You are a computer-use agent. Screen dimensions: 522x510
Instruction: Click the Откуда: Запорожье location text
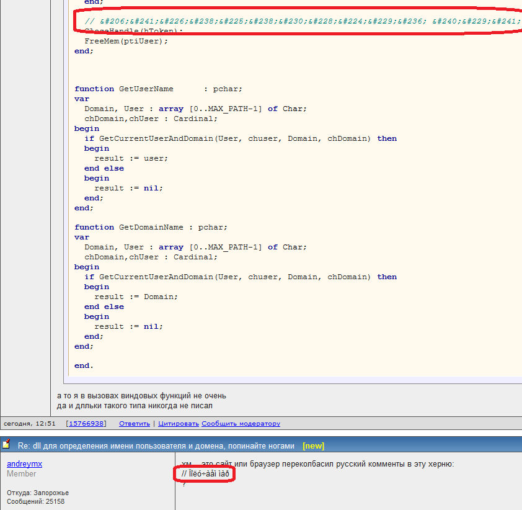coord(38,493)
